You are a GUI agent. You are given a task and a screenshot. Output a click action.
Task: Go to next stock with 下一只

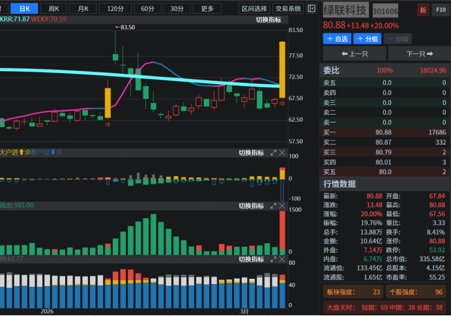pyautogui.click(x=418, y=54)
